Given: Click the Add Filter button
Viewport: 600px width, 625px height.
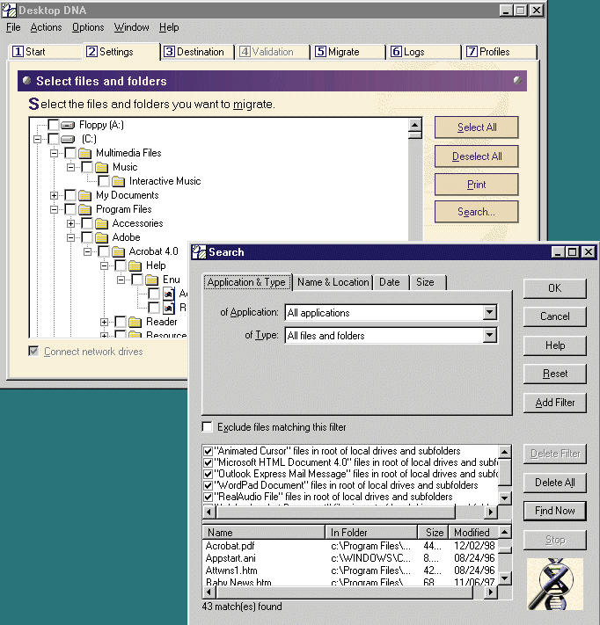Looking at the screenshot, I should click(x=554, y=403).
